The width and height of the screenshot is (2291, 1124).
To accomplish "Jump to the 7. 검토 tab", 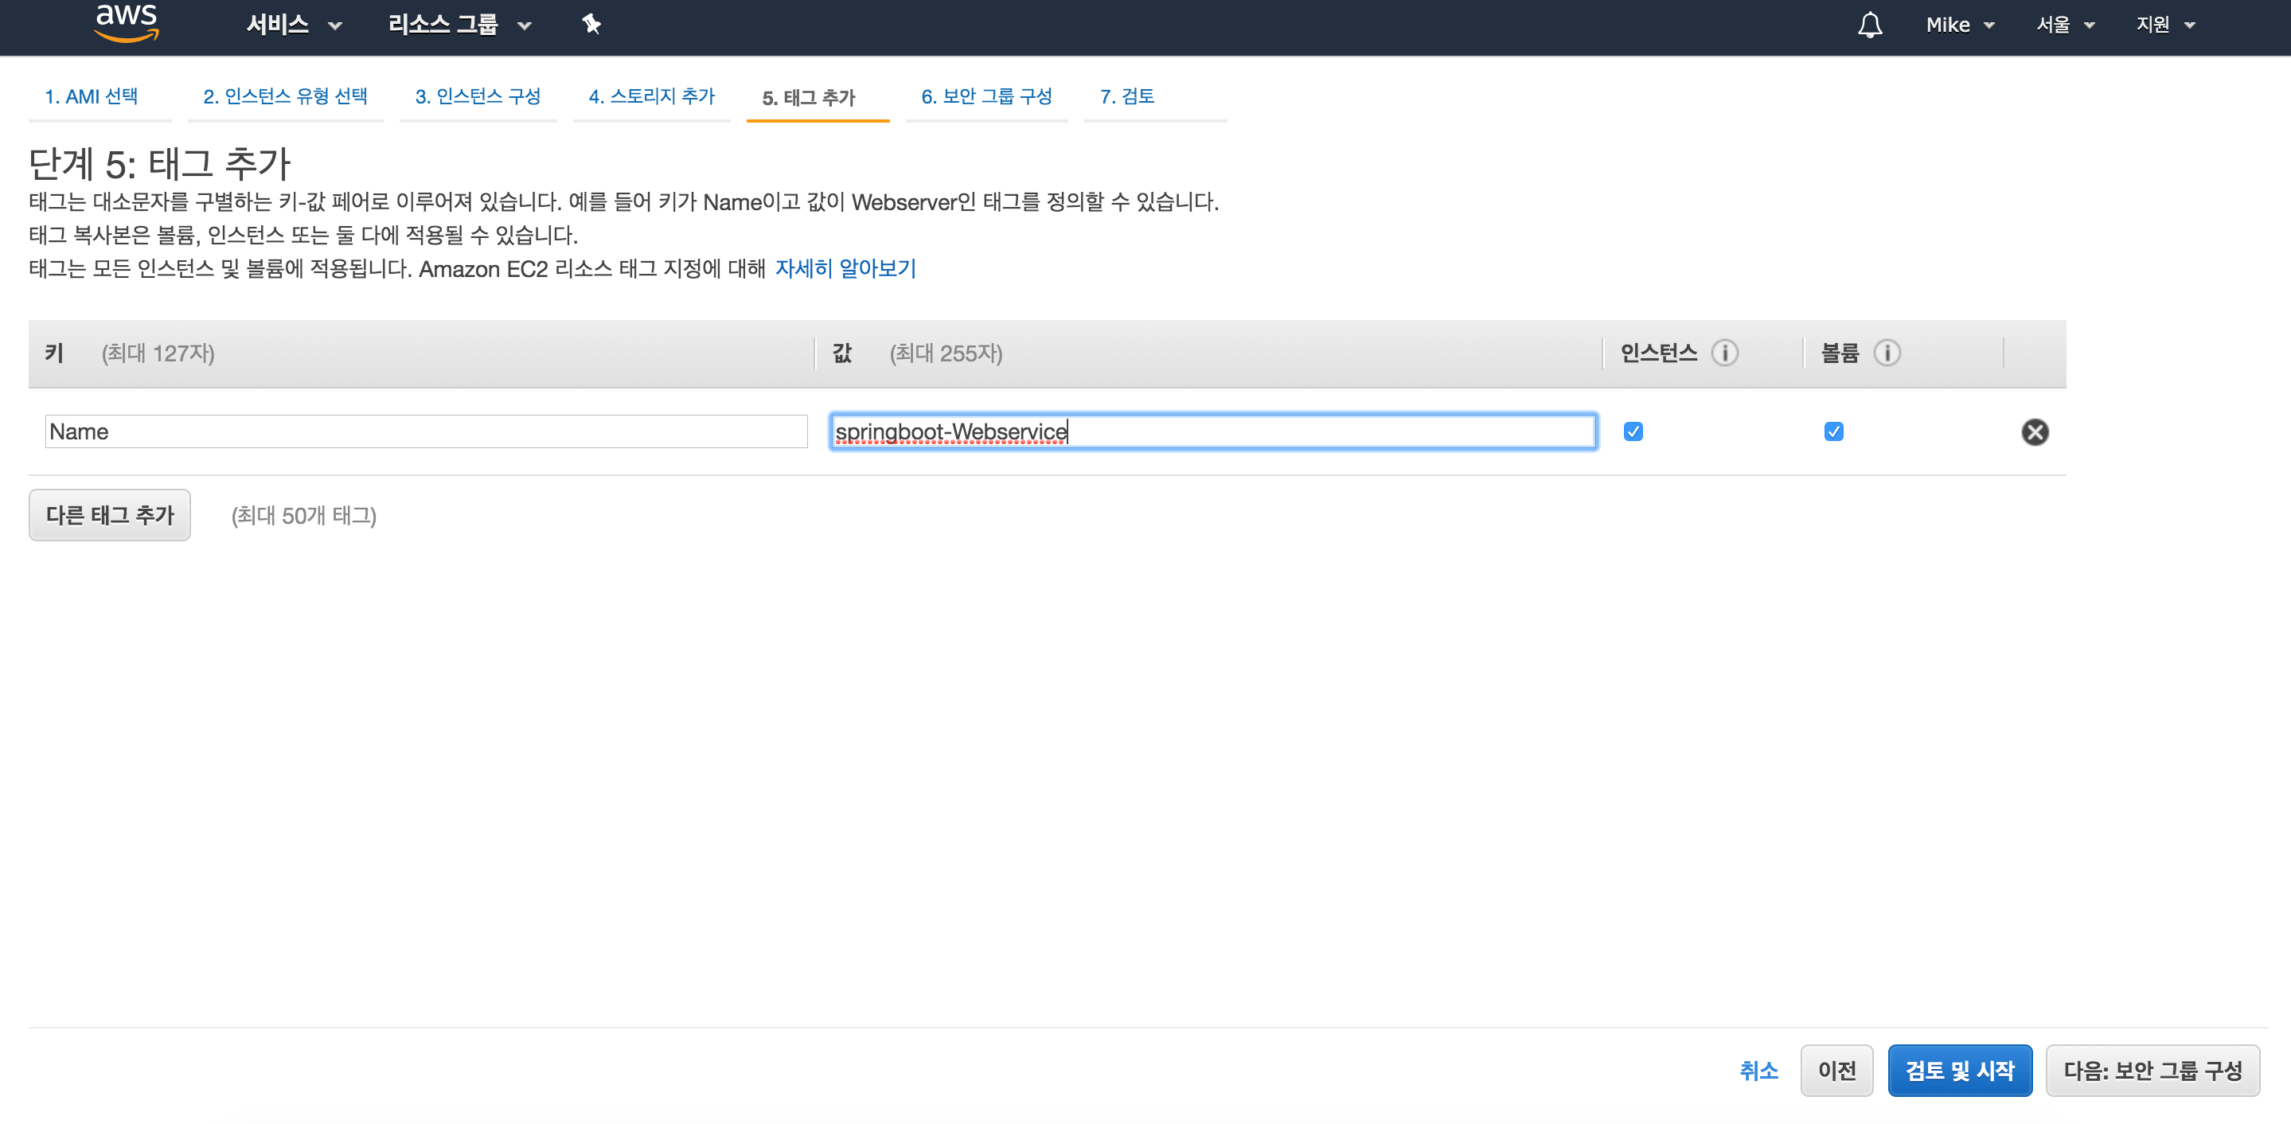I will [x=1127, y=96].
